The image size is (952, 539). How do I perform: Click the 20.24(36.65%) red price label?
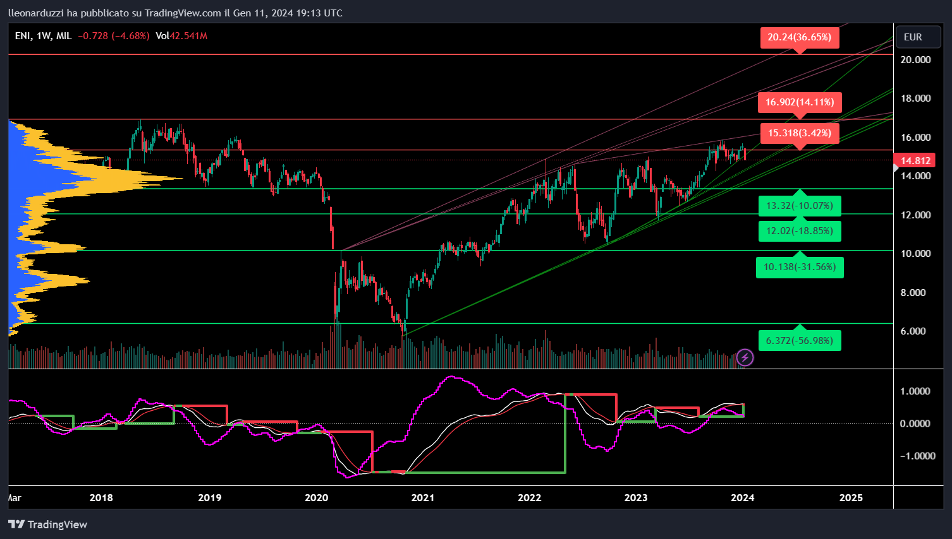[x=800, y=37]
